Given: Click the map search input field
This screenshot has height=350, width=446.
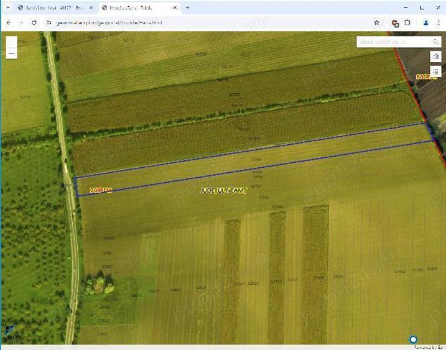Looking at the screenshot, I should click(393, 42).
